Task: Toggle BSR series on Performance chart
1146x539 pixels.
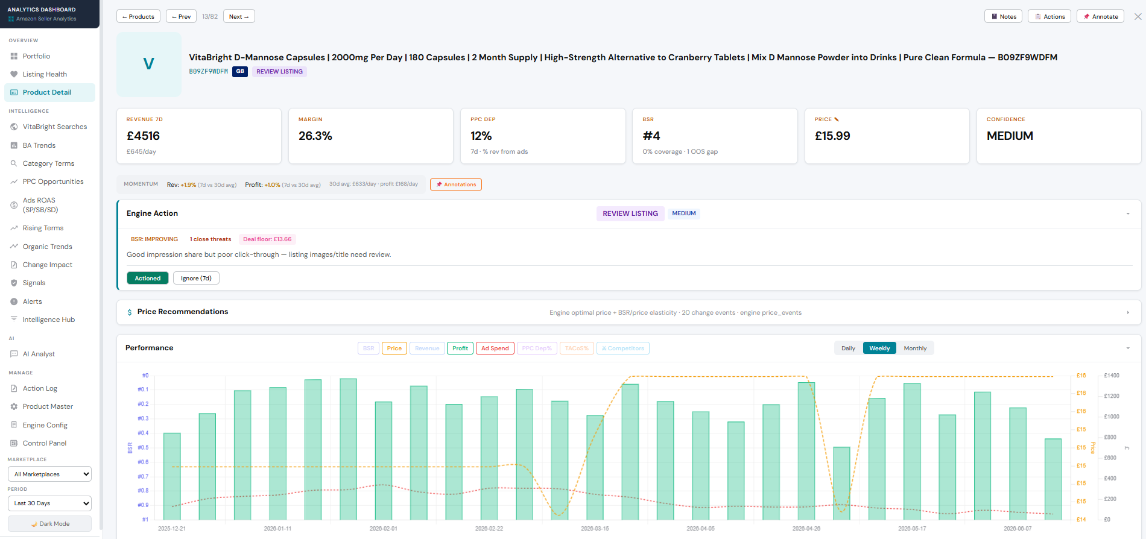Action: click(369, 348)
